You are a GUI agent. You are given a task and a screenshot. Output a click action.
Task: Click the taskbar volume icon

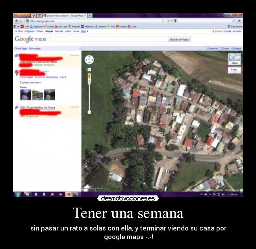point(223,194)
